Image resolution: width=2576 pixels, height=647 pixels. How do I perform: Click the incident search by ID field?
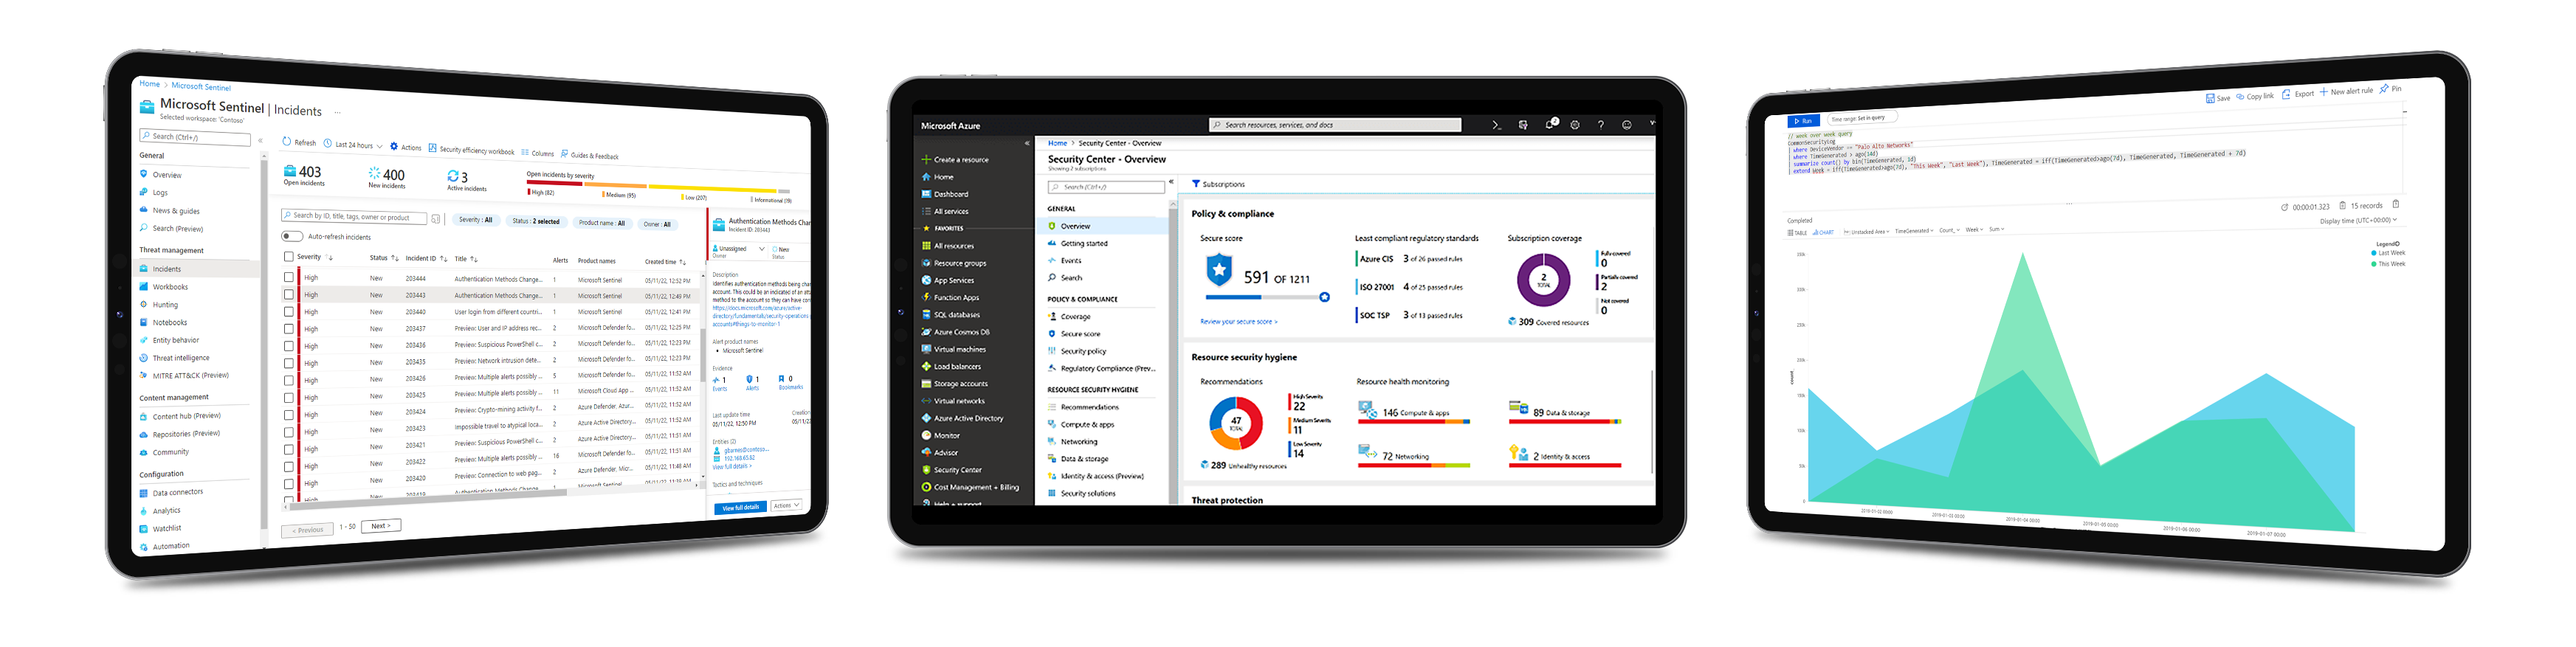pos(354,217)
